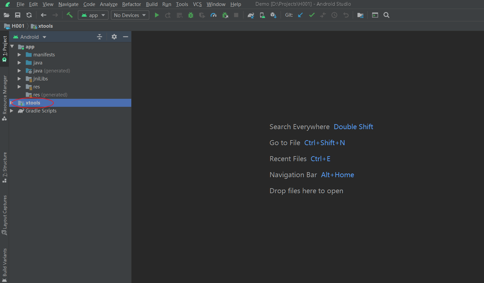
Task: Open the app run configuration dropdown
Action: (x=93, y=15)
